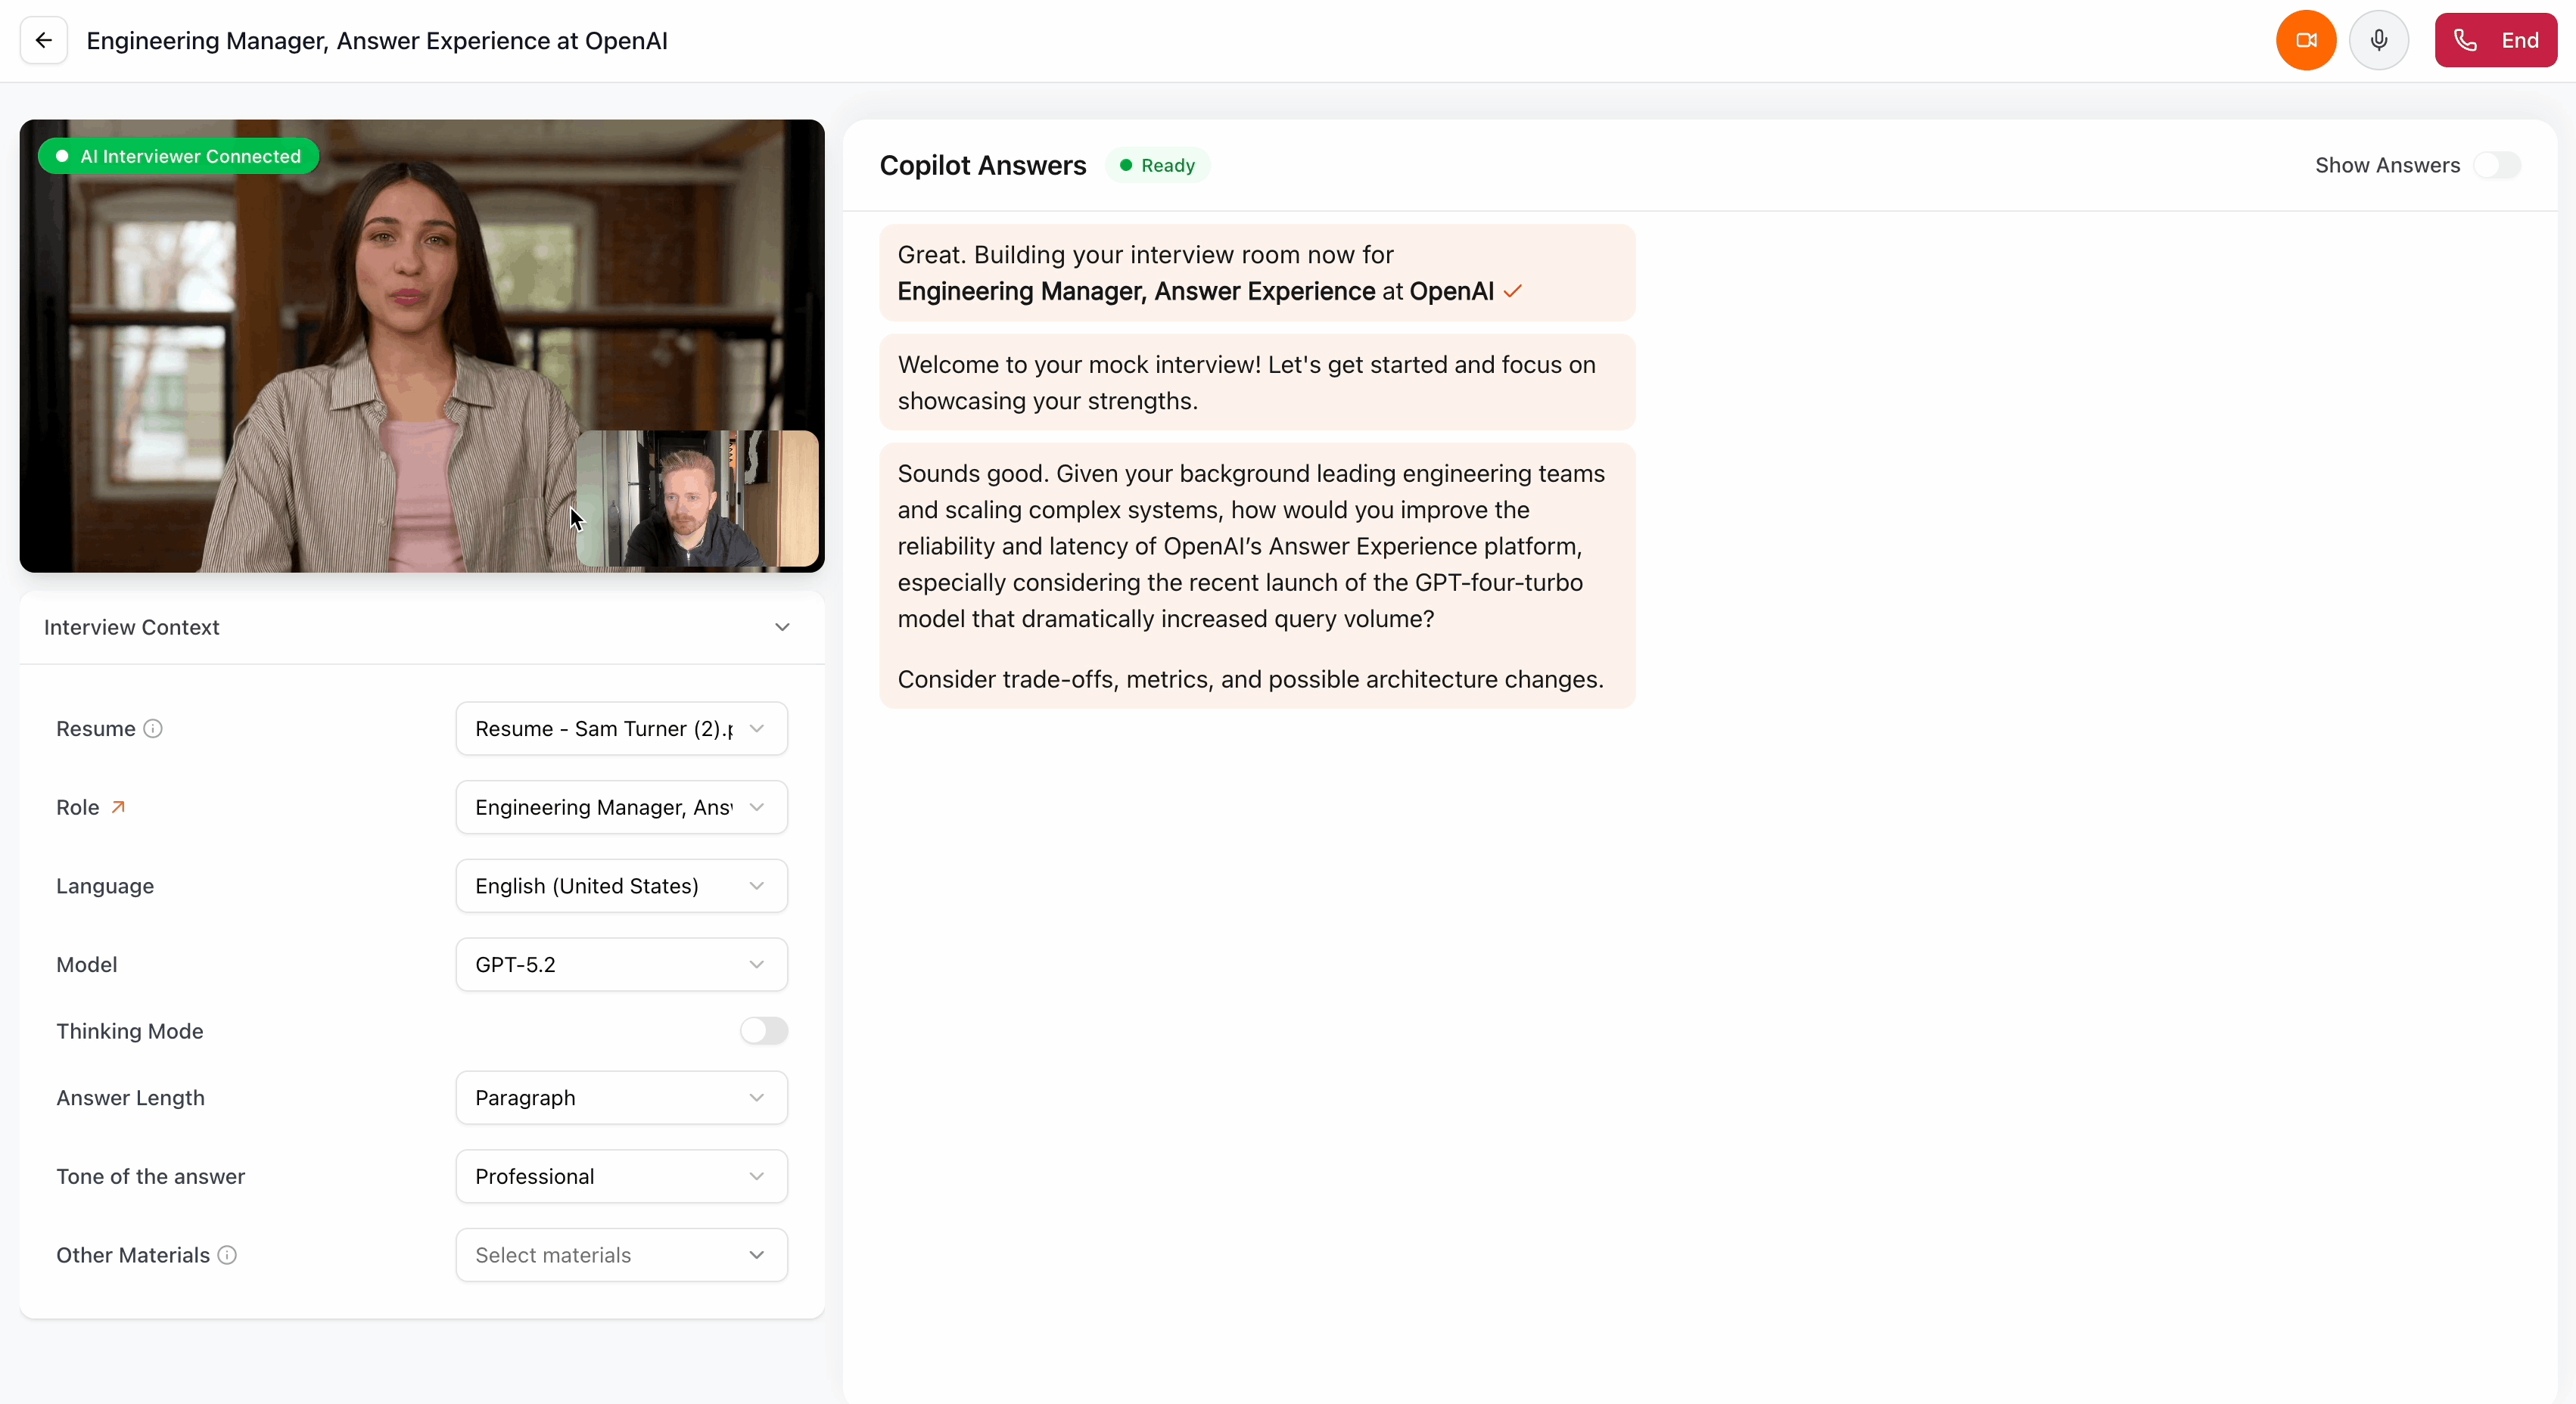This screenshot has width=2576, height=1404.
Task: Click the Other Materials info icon
Action: 227,1255
